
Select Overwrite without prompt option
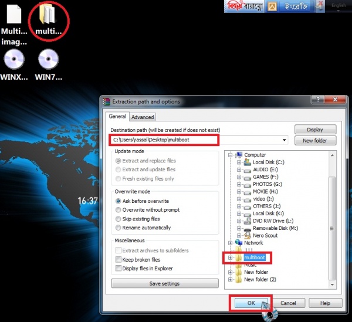click(x=147, y=210)
